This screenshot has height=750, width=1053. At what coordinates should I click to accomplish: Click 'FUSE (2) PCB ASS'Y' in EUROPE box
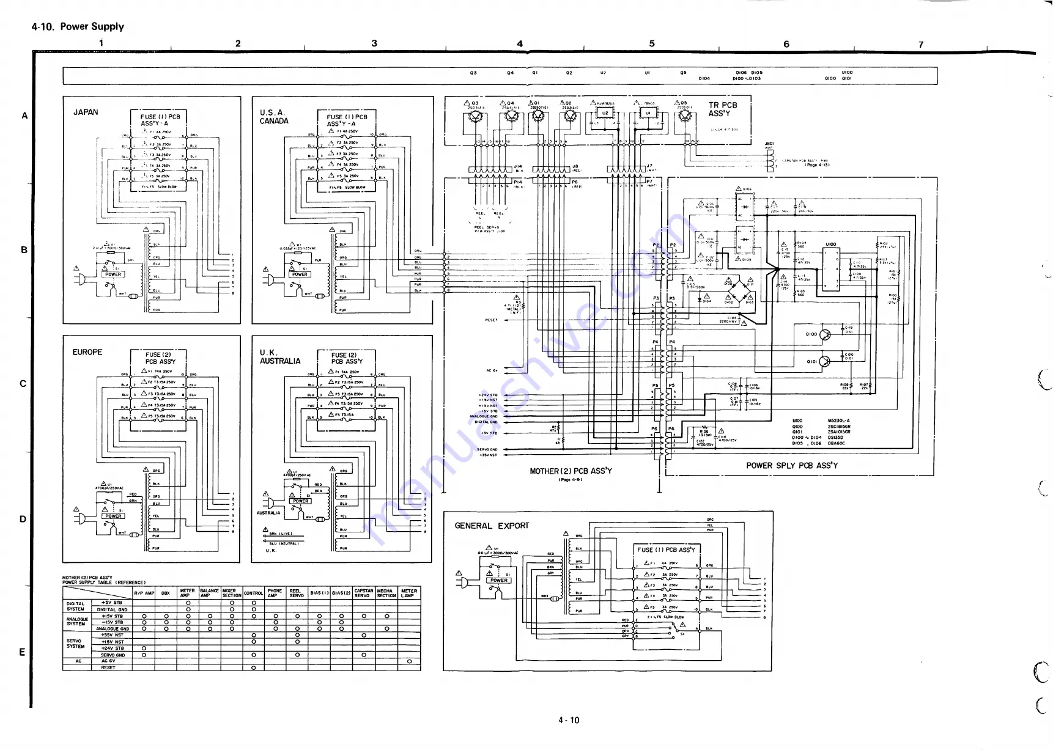160,358
